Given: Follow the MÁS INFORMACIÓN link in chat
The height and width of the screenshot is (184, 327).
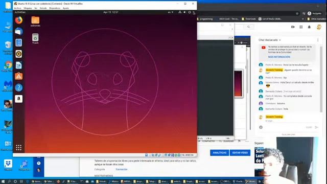Looking at the screenshot, I should click(x=279, y=57).
